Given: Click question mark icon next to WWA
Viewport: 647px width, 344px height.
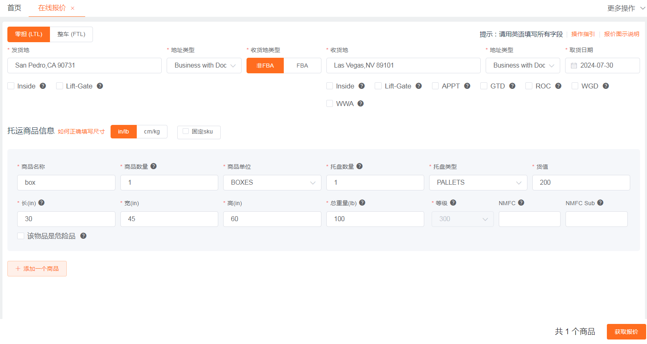Looking at the screenshot, I should coord(360,104).
